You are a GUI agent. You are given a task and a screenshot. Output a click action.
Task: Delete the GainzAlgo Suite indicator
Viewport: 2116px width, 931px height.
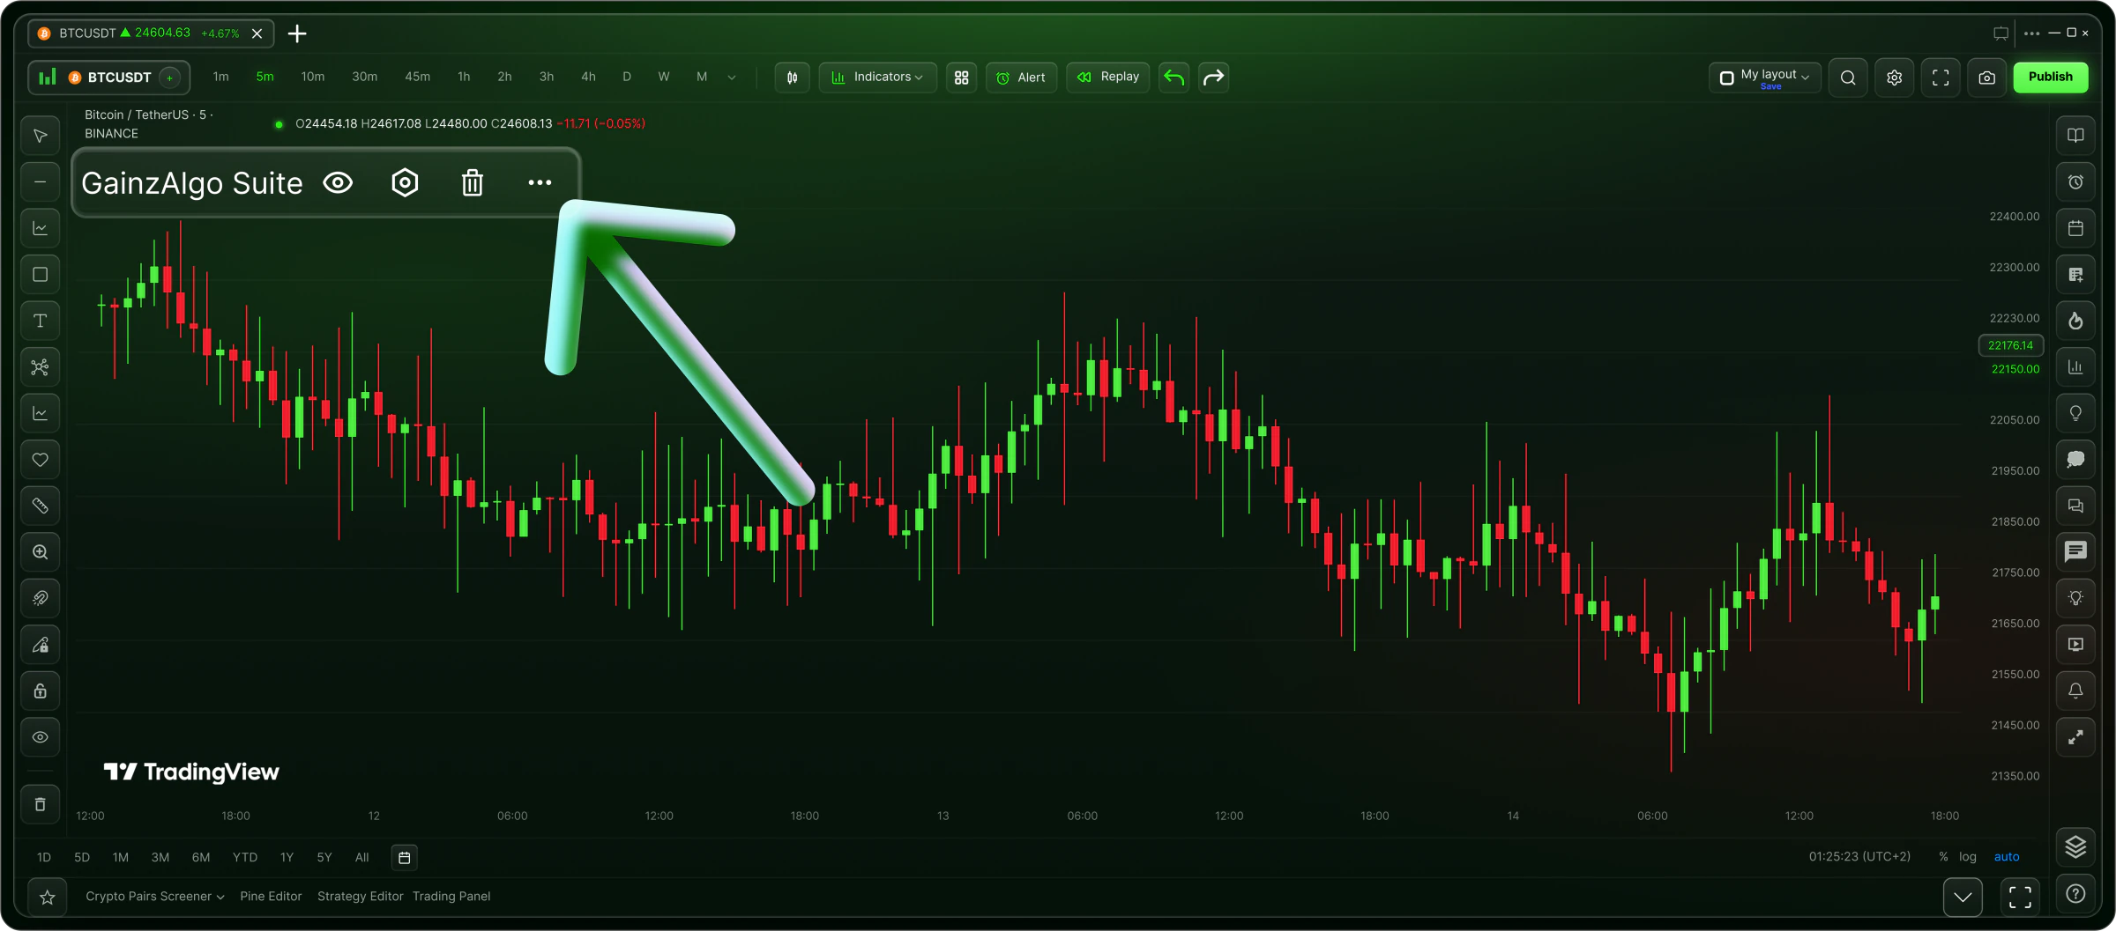[x=473, y=182]
